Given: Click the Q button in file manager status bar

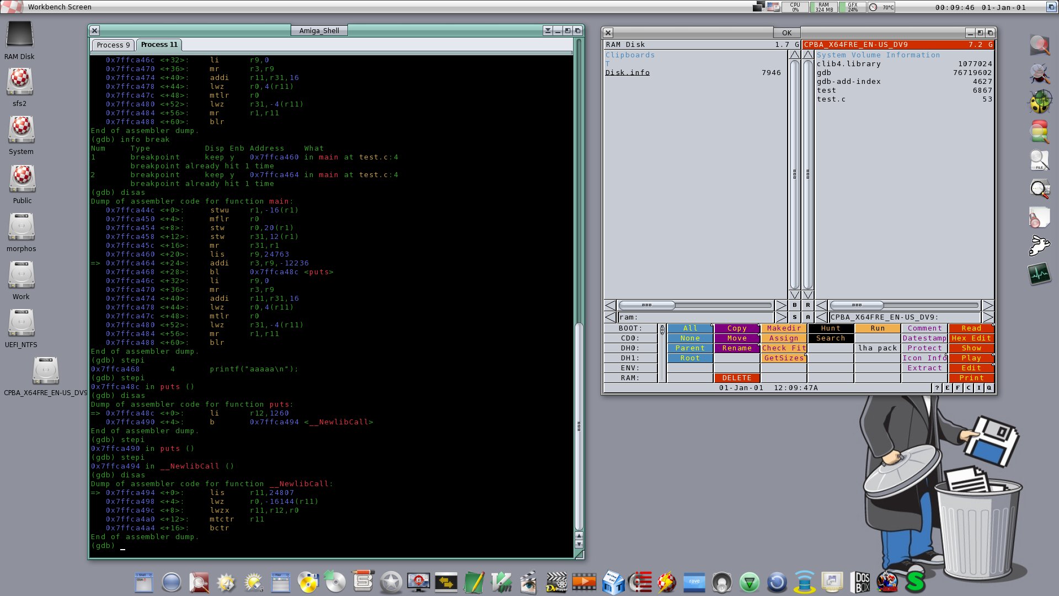Looking at the screenshot, I should (x=990, y=388).
